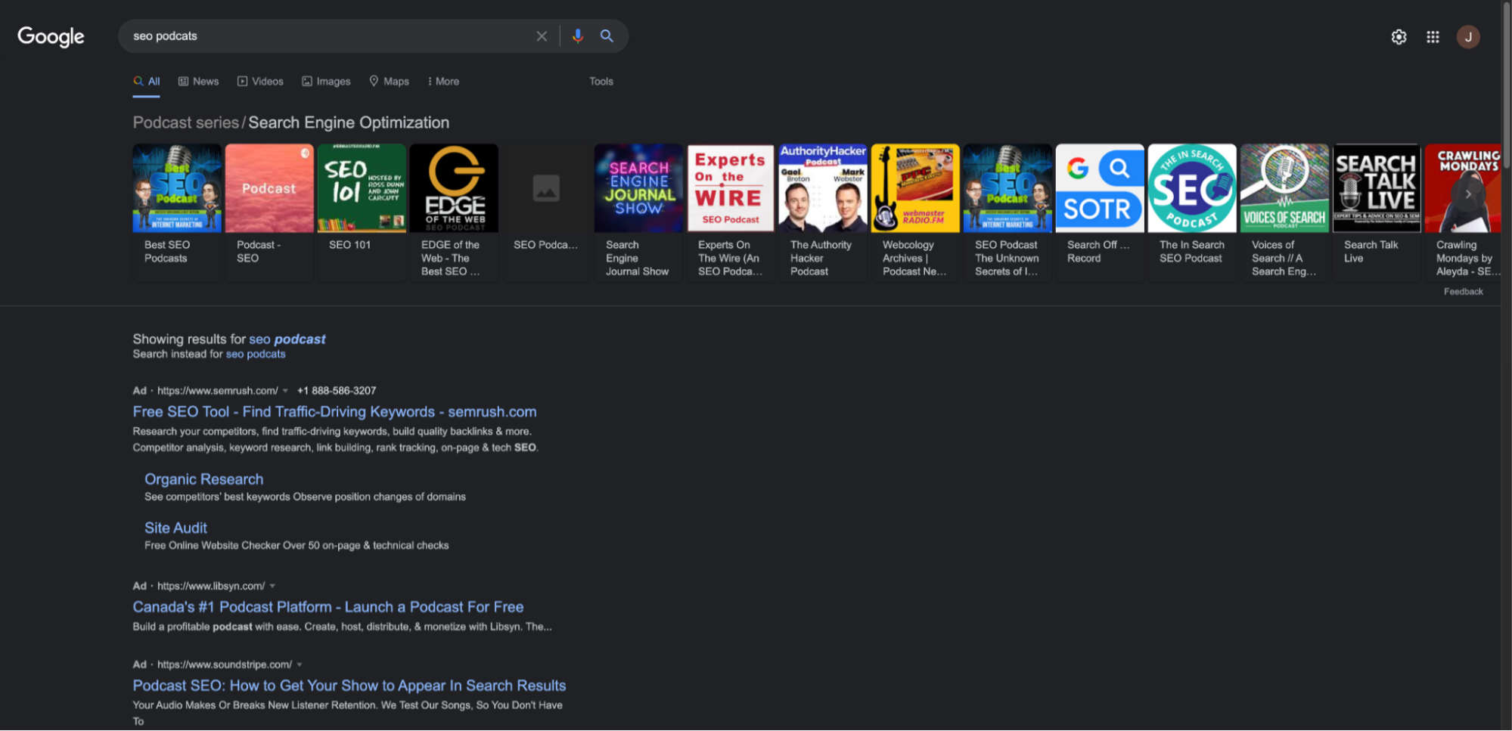1512x731 pixels.
Task: Open SEO Podcast Unknown Secrets card
Action: click(x=1007, y=212)
